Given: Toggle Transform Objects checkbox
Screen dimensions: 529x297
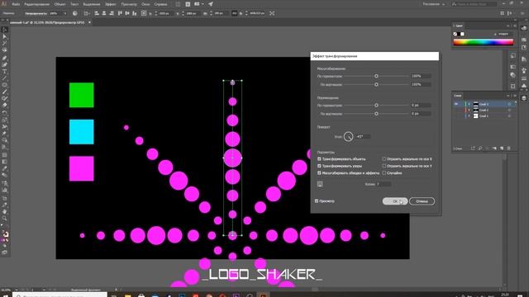Looking at the screenshot, I should [319, 159].
